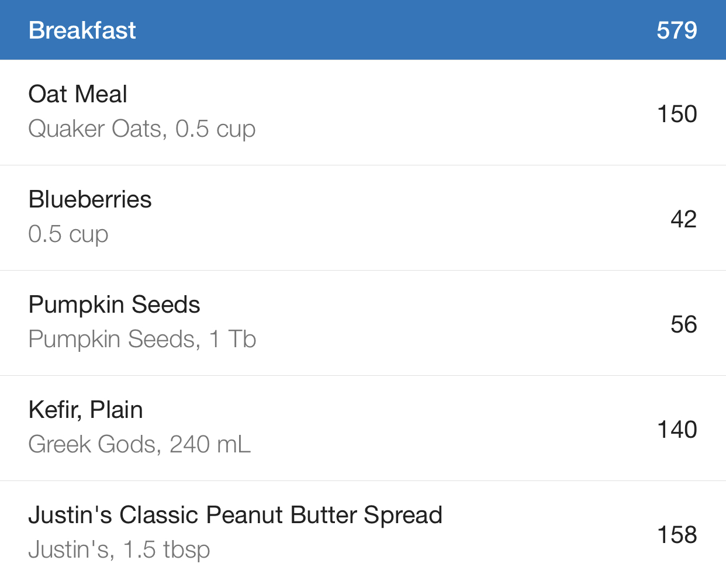Select the 56 calorie value for Pumpkin Seeds

pyautogui.click(x=683, y=324)
